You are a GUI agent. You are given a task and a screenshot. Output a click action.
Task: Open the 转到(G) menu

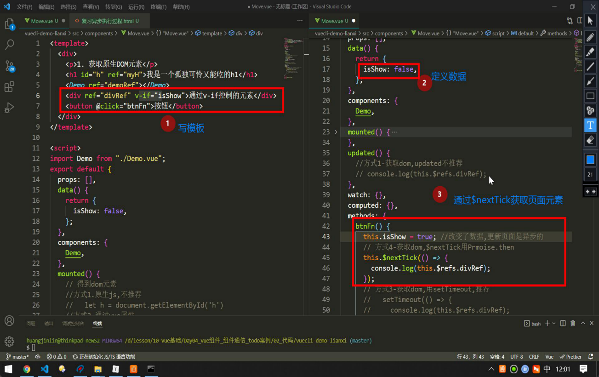[113, 7]
